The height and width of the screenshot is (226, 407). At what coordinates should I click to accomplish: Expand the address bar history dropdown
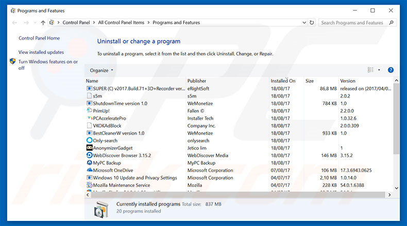[x=304, y=23]
